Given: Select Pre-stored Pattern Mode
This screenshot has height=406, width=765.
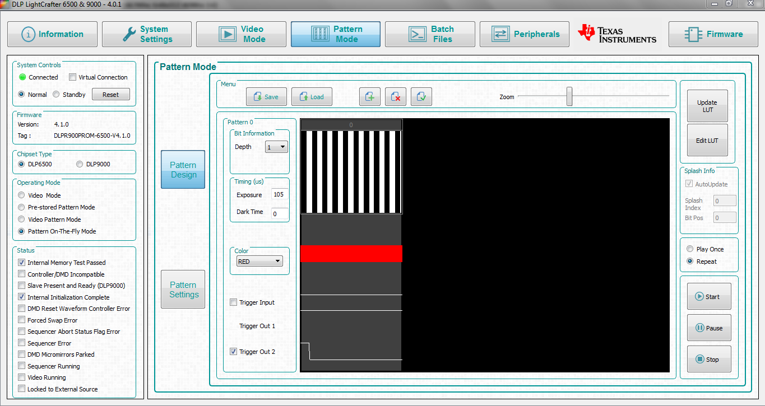Looking at the screenshot, I should (21, 207).
